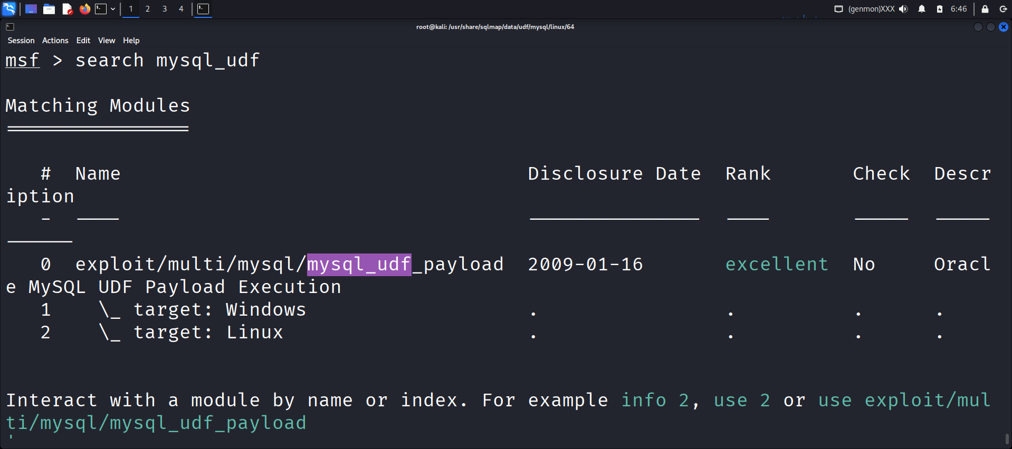Click the terminal vertical scrollbar handle

coord(1007,438)
